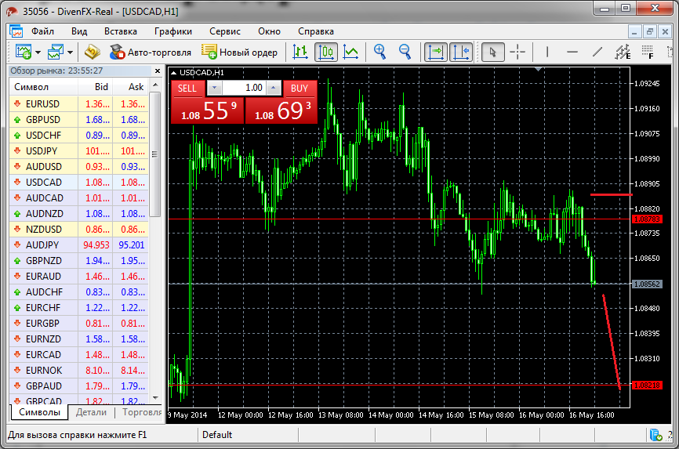
Task: Select the horizontal line tool
Action: [x=572, y=52]
